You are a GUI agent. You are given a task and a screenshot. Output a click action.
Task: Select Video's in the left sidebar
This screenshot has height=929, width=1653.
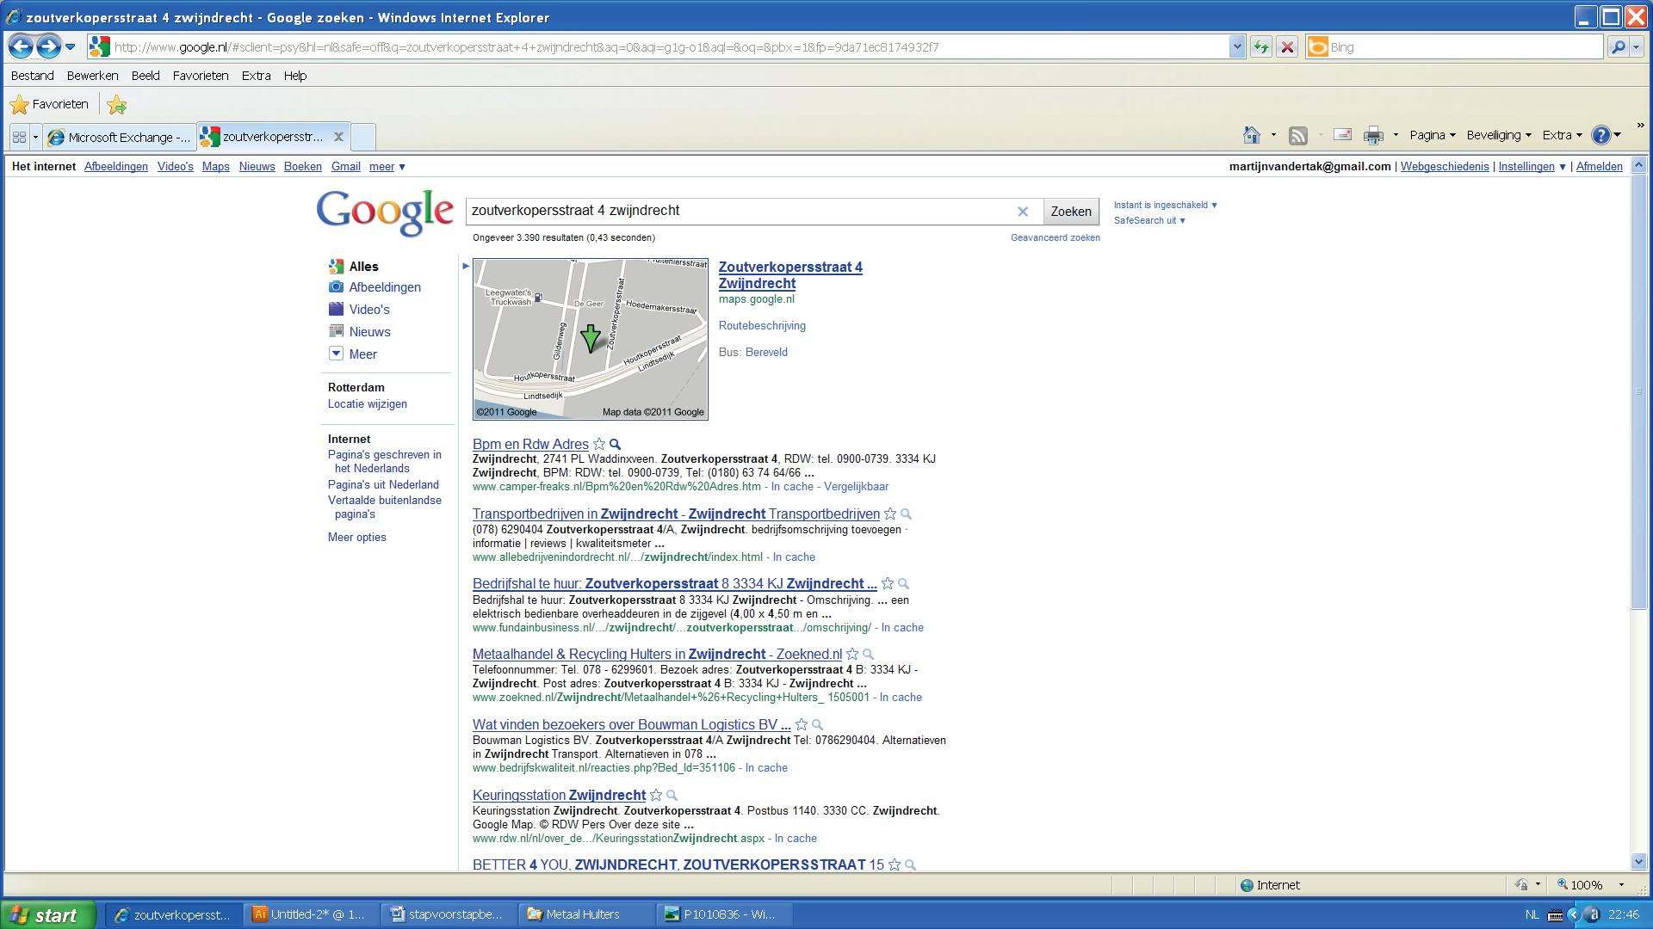369,310
